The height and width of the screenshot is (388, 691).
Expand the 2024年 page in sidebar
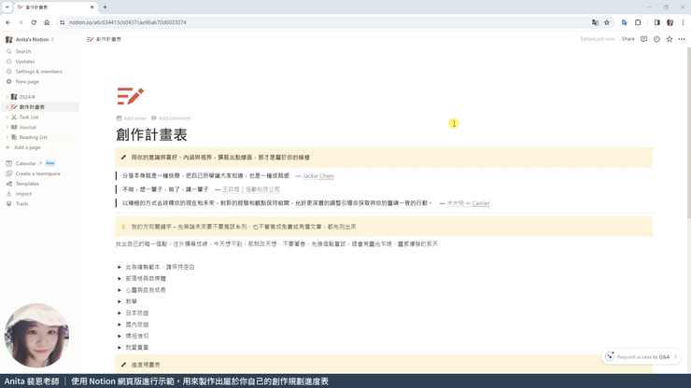tap(7, 97)
